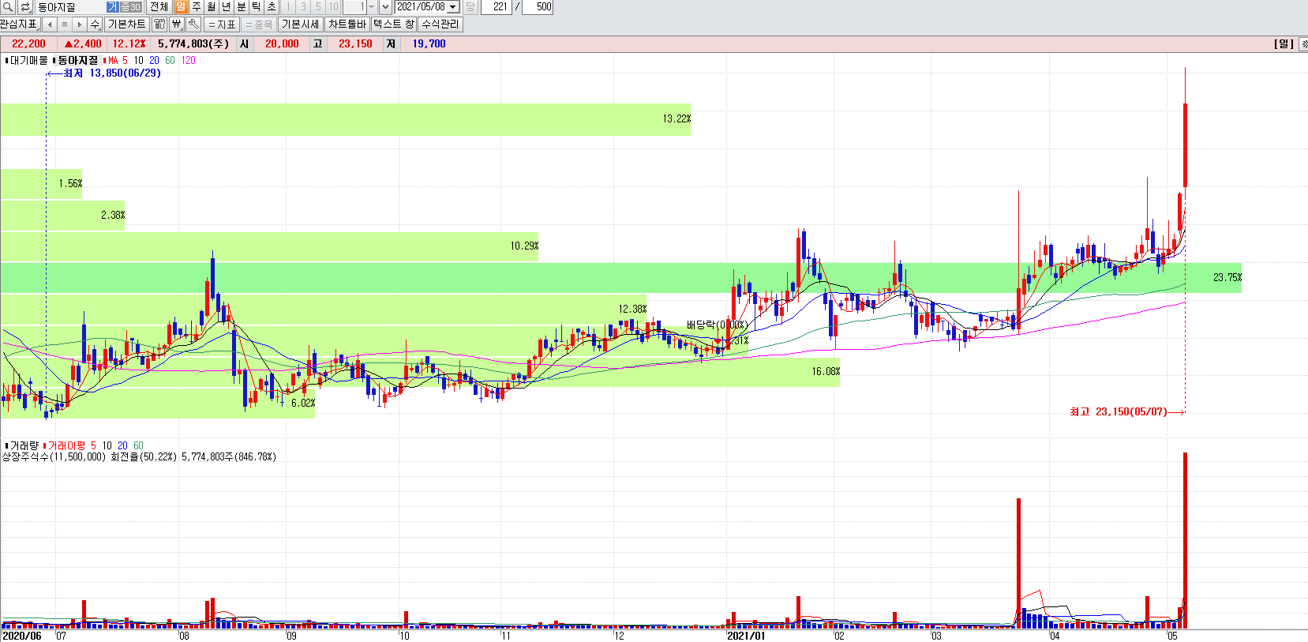Screen dimensions: 1308x642
Task: Click the 500 total count field
Action: [538, 7]
